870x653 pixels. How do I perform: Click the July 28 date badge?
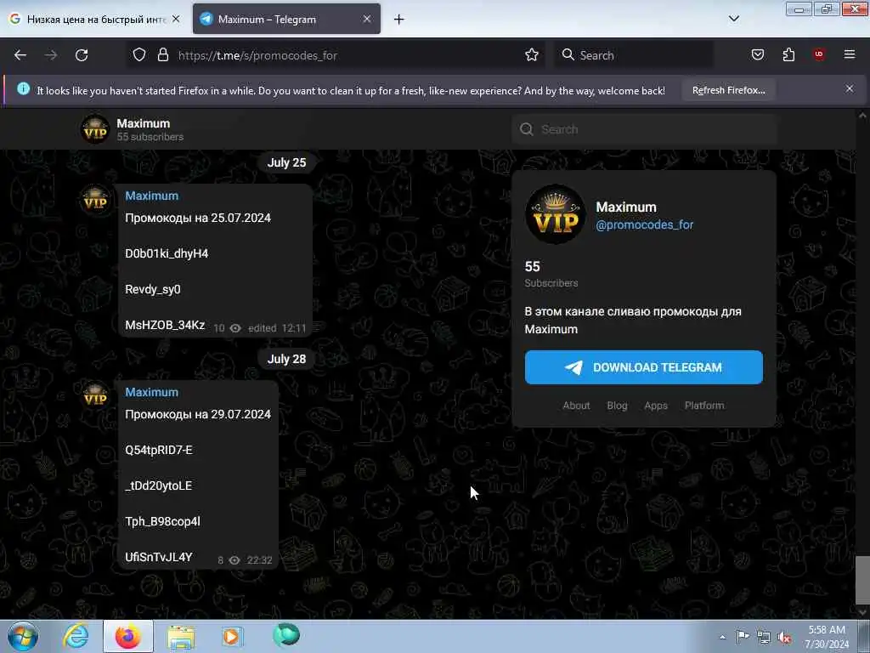286,360
